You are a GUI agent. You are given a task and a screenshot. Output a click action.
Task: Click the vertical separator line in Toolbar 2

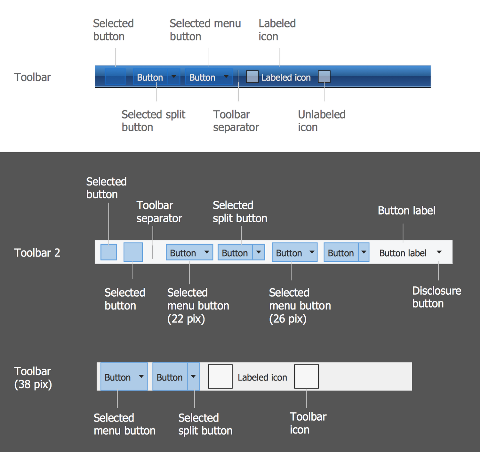coord(153,252)
